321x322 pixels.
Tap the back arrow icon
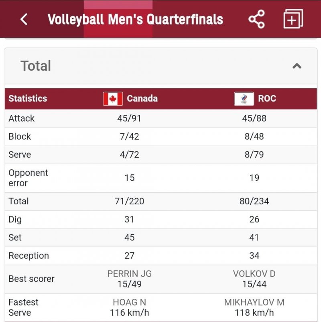(24, 19)
